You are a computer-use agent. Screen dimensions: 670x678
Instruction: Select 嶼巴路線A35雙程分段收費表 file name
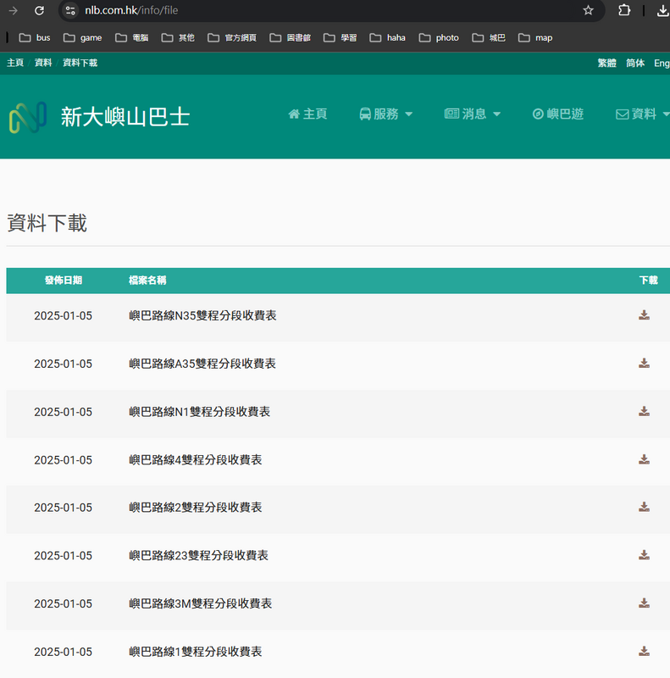click(x=202, y=364)
